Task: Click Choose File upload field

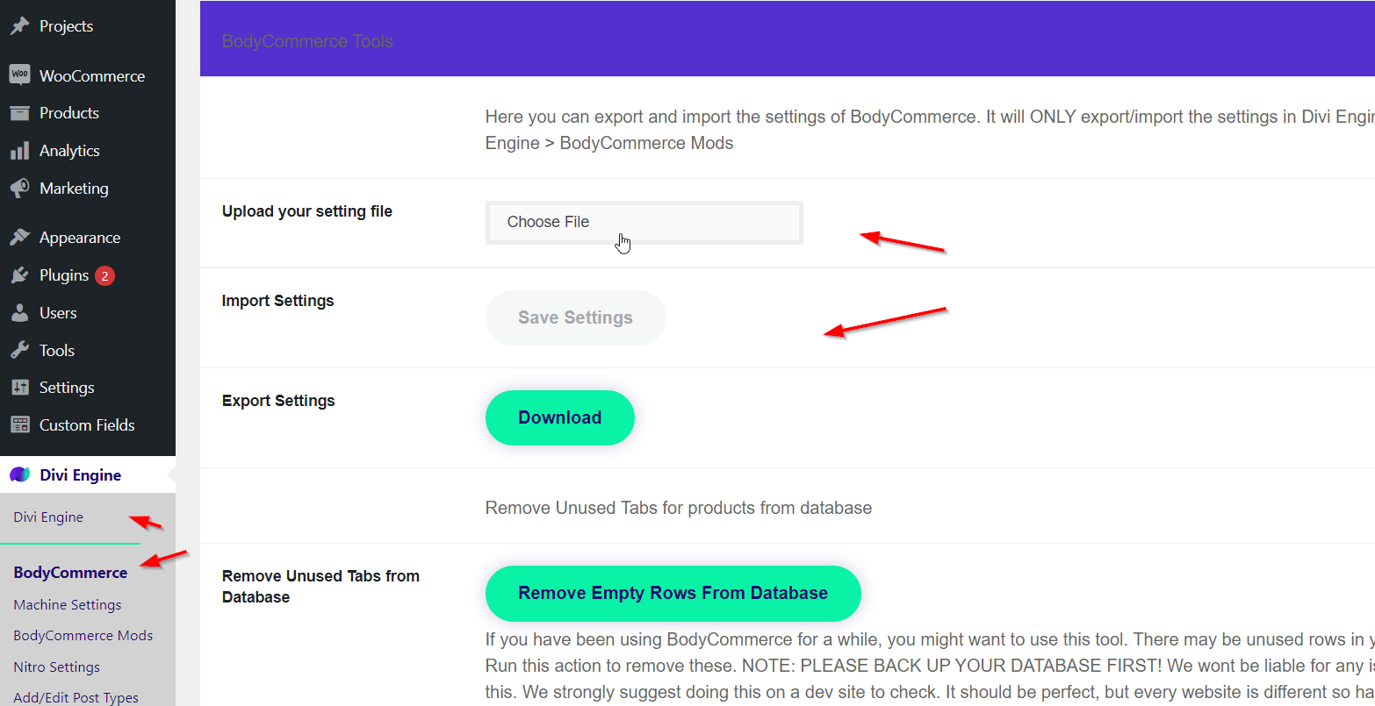Action: coord(644,223)
